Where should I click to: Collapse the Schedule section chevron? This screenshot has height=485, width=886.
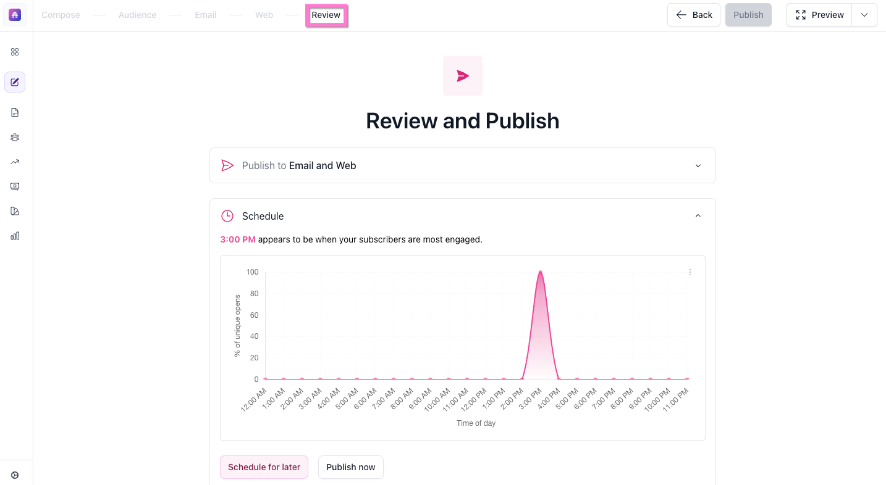coord(698,216)
